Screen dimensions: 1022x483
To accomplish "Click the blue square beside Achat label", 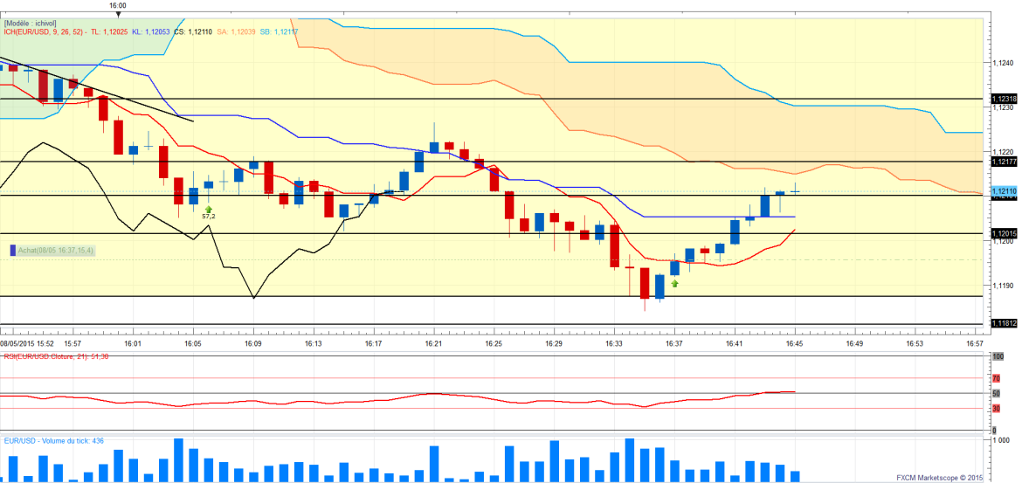I will pos(13,251).
